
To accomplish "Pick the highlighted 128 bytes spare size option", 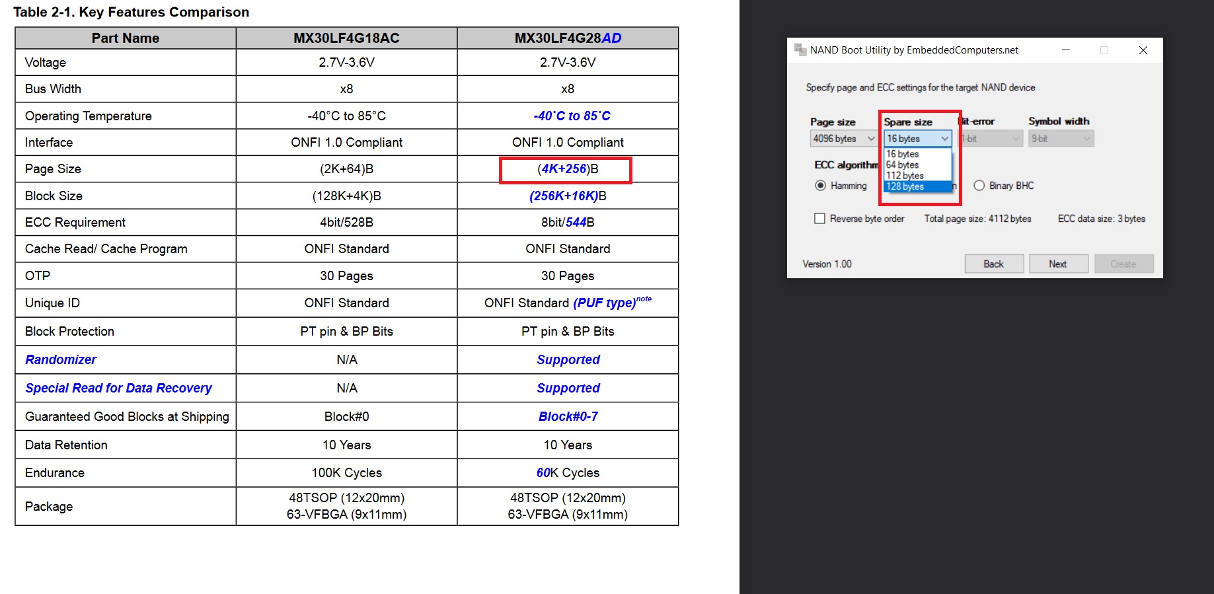I will 917,186.
